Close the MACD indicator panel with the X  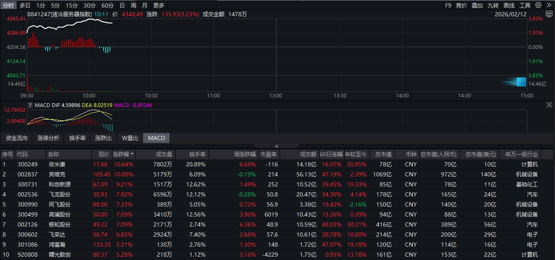550,105
